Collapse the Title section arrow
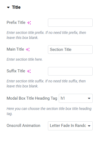Screen dimensions: 99x142 [8, 7]
